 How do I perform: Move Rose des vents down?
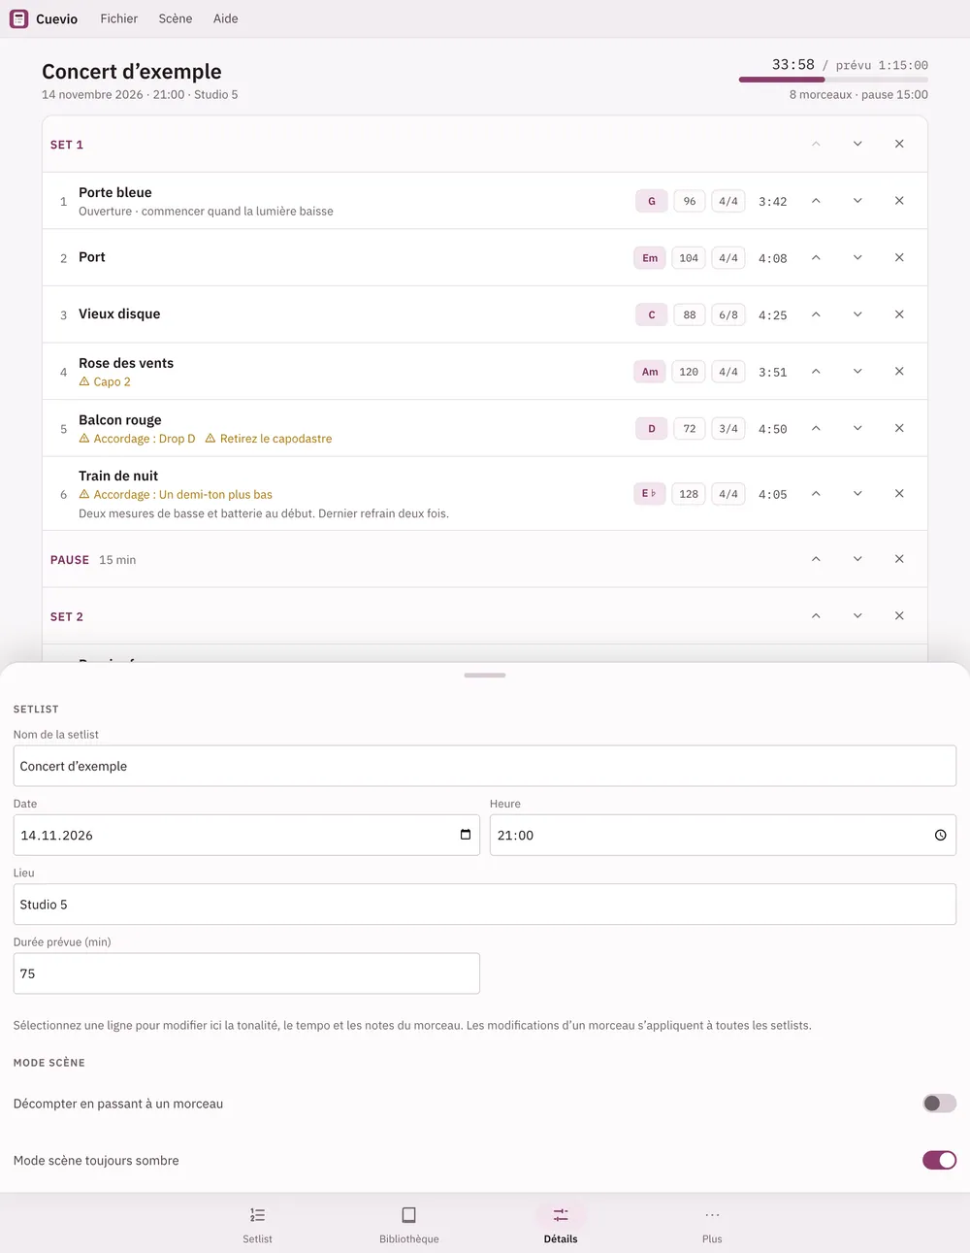coord(857,372)
